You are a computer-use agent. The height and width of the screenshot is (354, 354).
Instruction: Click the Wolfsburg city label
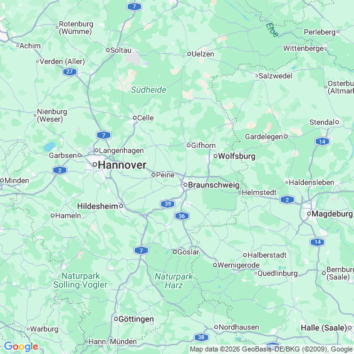pyautogui.click(x=237, y=156)
